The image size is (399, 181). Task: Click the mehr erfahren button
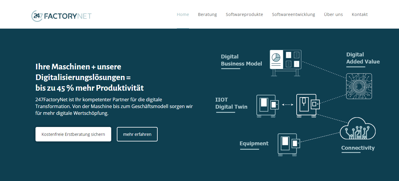(137, 134)
